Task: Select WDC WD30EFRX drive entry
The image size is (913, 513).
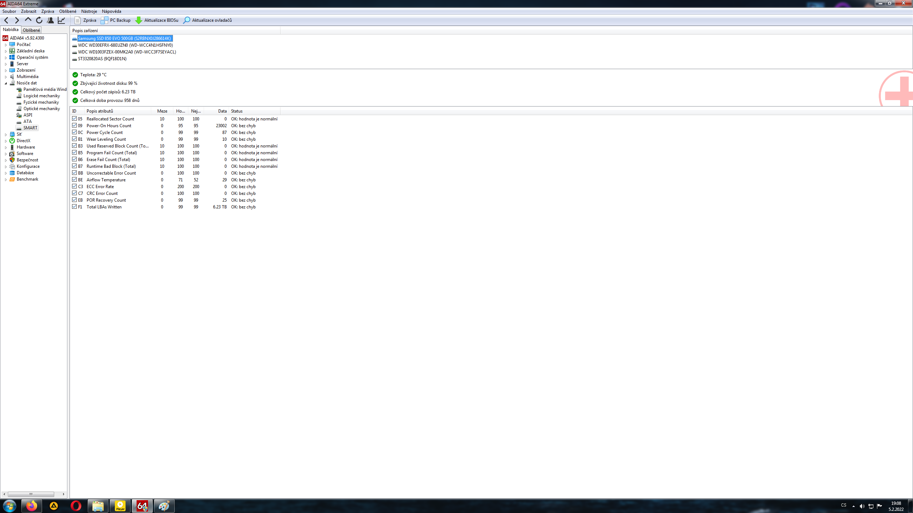Action: 125,45
